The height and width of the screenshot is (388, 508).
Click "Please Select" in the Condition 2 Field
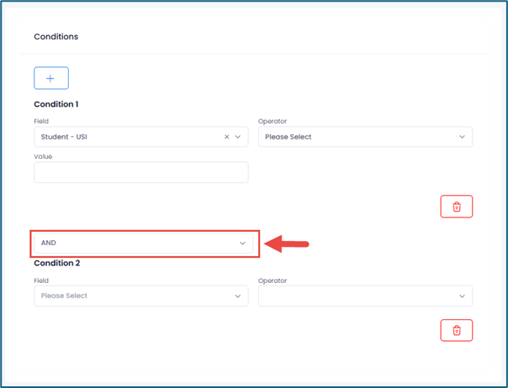tap(64, 296)
